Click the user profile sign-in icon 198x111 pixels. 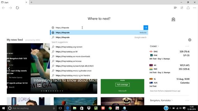[x=173, y=19]
